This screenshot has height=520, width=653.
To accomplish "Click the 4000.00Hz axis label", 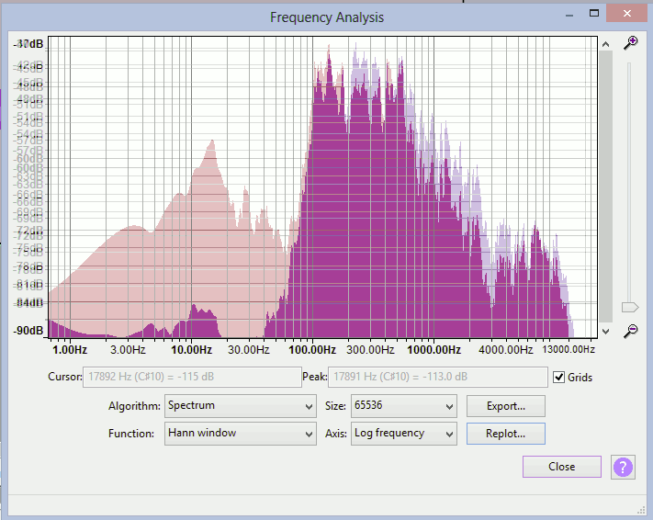I will 505,350.
